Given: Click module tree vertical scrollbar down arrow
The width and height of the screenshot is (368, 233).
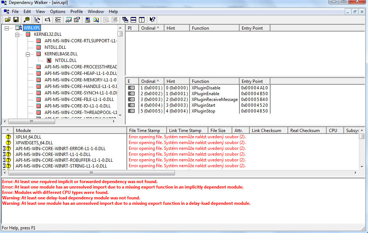Looking at the screenshot, I should point(120,115).
